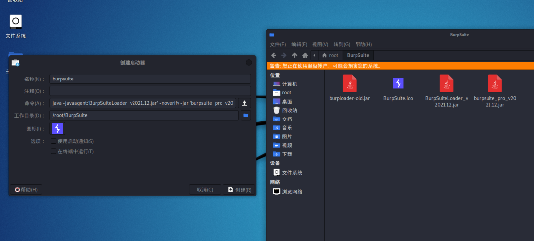Choose launcher icon lightning button
Screen dimensions: 534x241
pyautogui.click(x=57, y=128)
